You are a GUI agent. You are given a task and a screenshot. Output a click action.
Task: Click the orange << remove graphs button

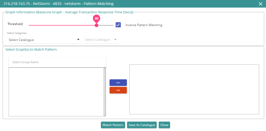pyautogui.click(x=118, y=90)
